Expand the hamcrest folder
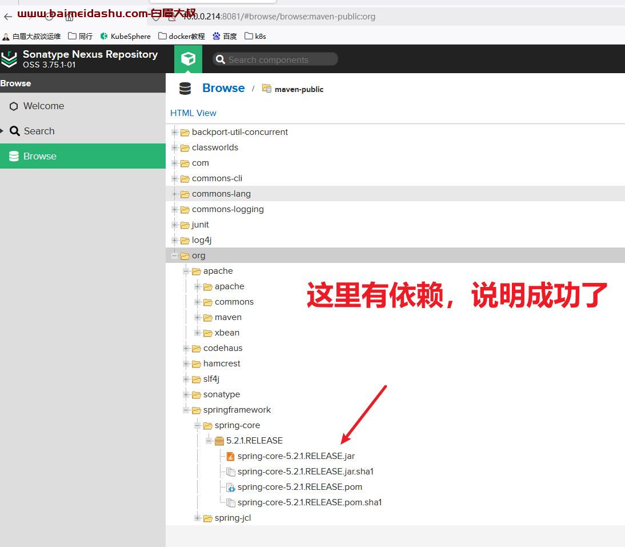 186,364
